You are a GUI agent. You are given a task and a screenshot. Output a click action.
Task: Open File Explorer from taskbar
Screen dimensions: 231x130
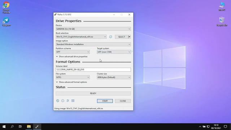[x=29, y=127]
